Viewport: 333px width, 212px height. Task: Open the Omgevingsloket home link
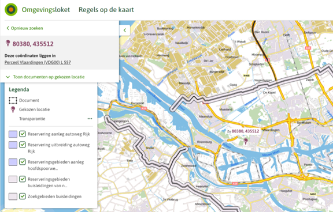click(x=46, y=10)
